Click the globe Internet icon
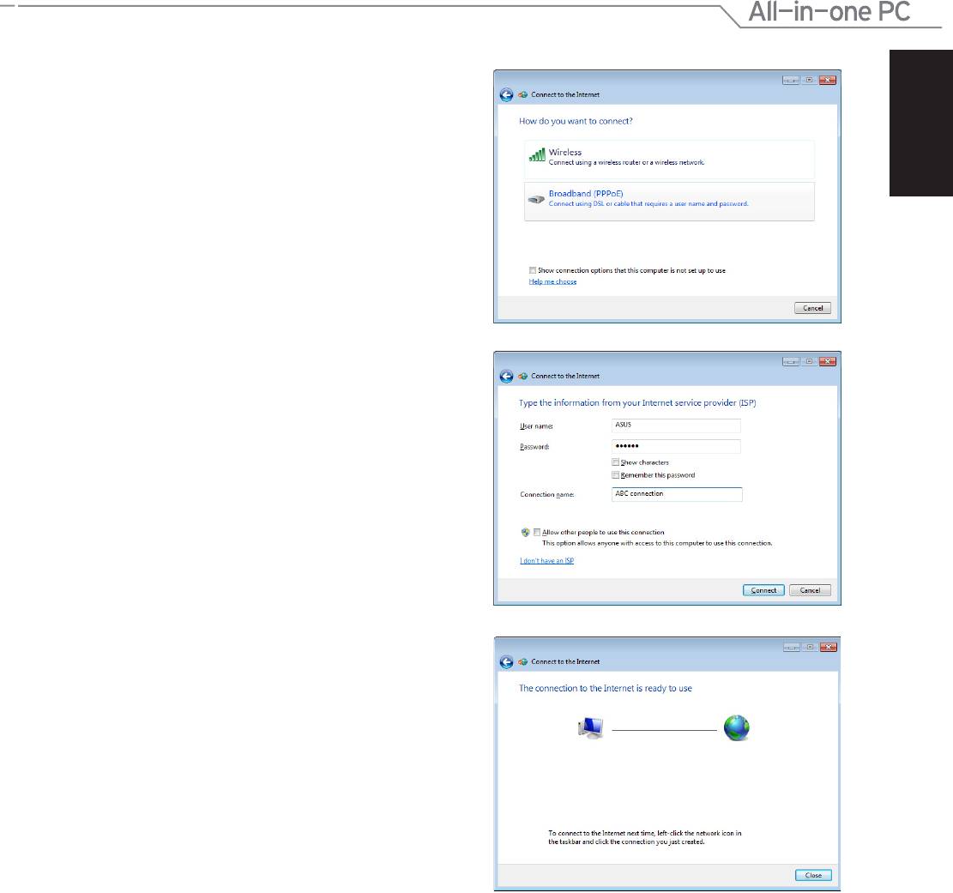The width and height of the screenshot is (953, 893). pyautogui.click(x=736, y=727)
